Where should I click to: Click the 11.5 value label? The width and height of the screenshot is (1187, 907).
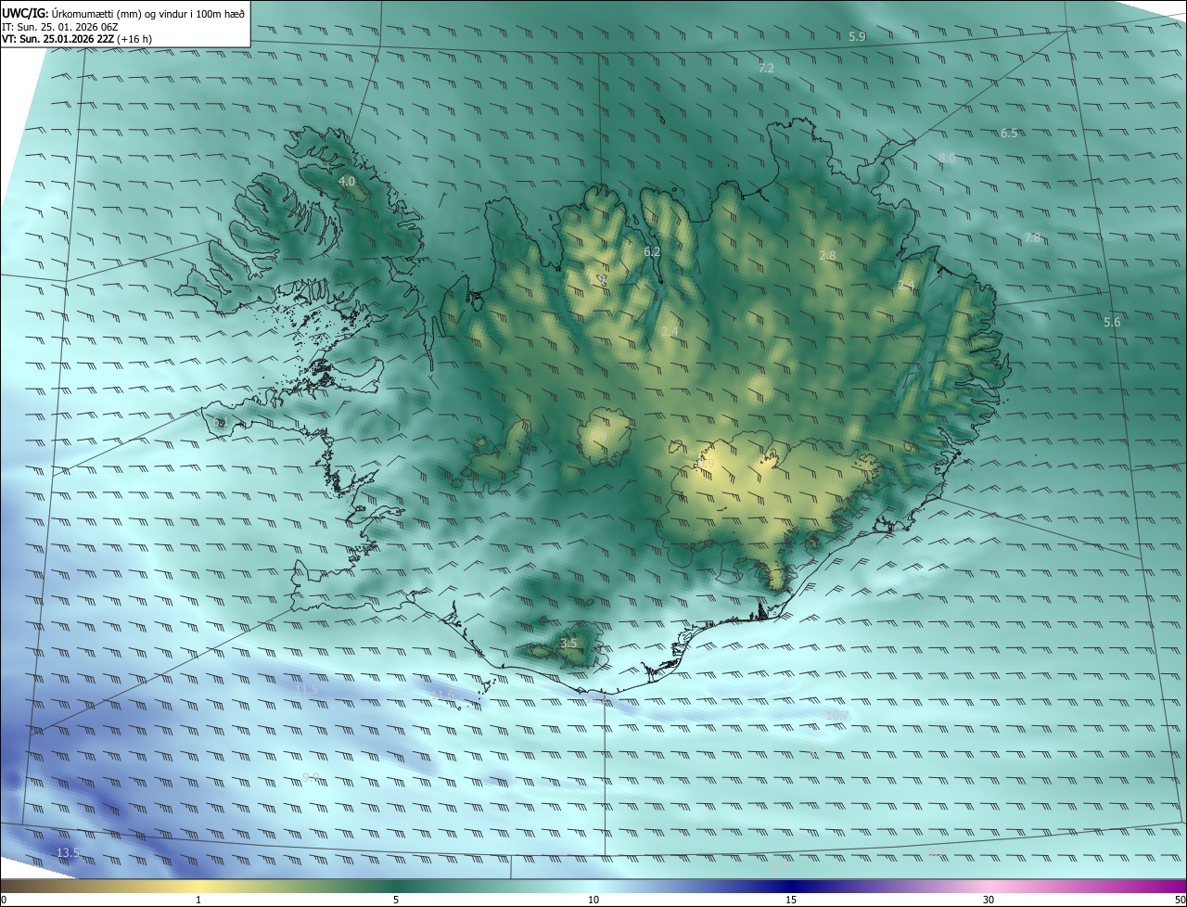306,689
